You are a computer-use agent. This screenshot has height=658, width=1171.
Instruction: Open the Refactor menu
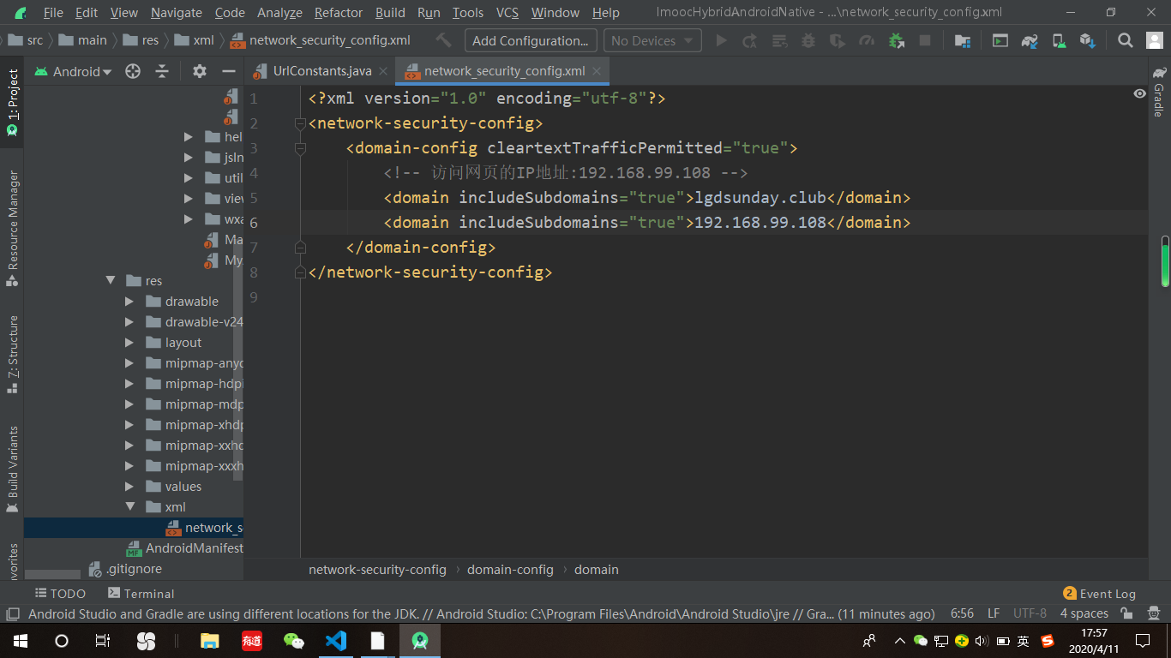[x=339, y=13]
